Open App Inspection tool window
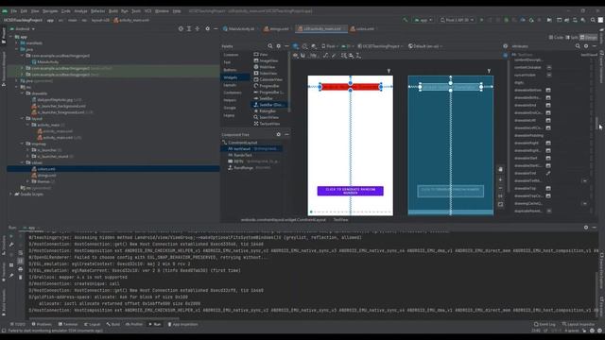 (x=182, y=325)
